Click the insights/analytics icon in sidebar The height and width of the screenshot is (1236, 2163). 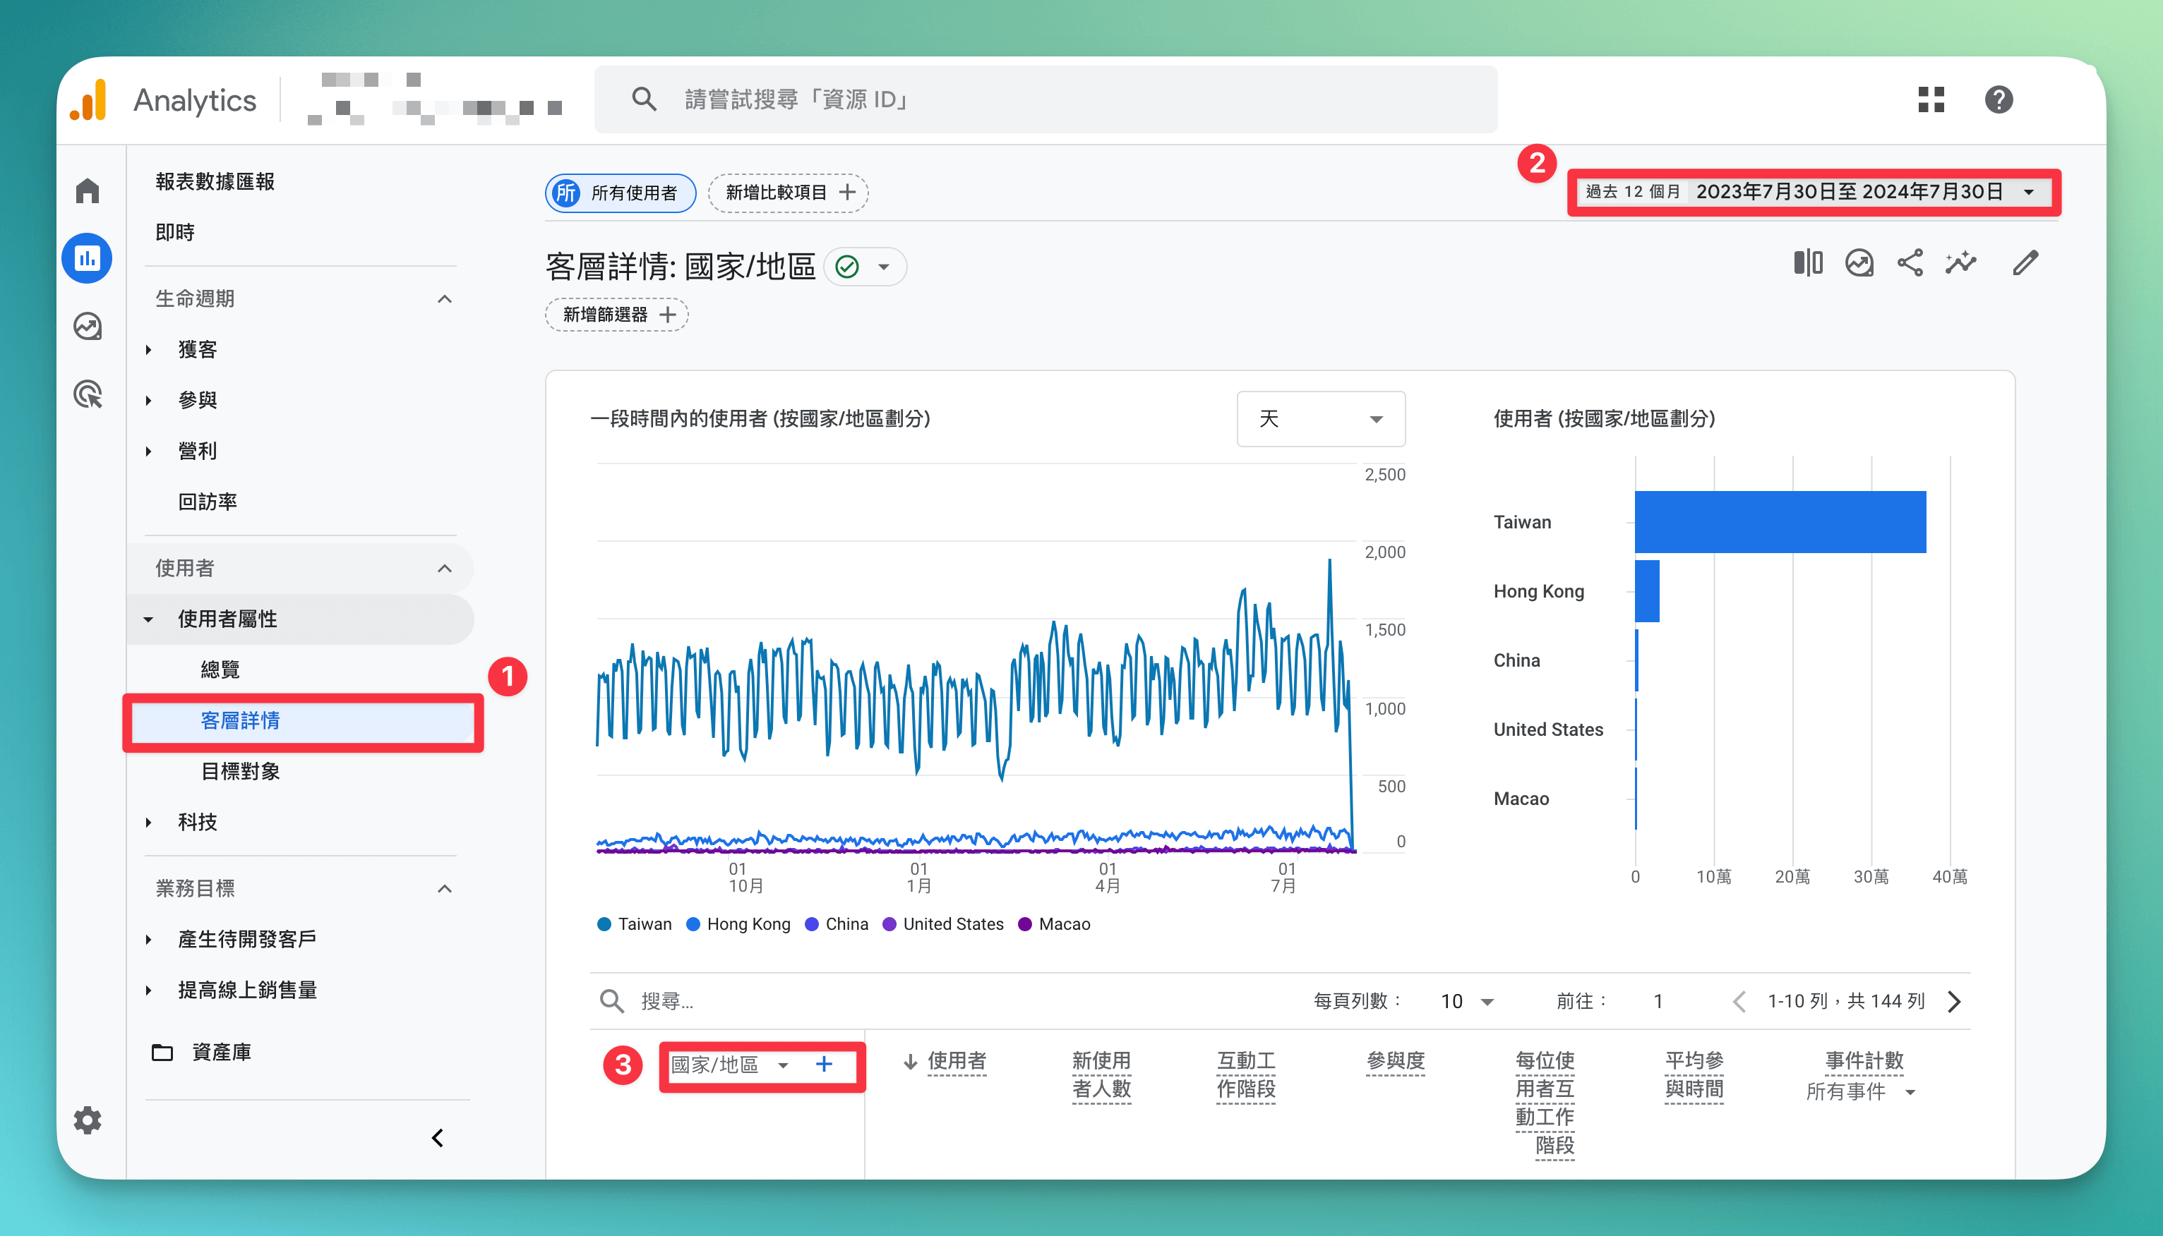point(89,258)
